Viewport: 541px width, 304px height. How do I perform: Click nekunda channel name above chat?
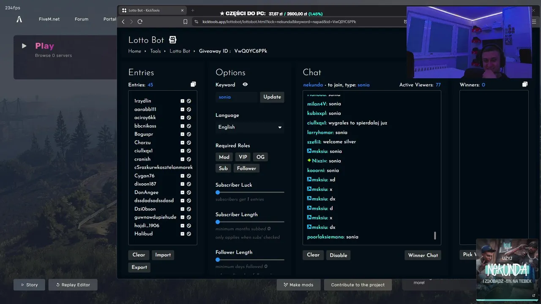tap(313, 85)
